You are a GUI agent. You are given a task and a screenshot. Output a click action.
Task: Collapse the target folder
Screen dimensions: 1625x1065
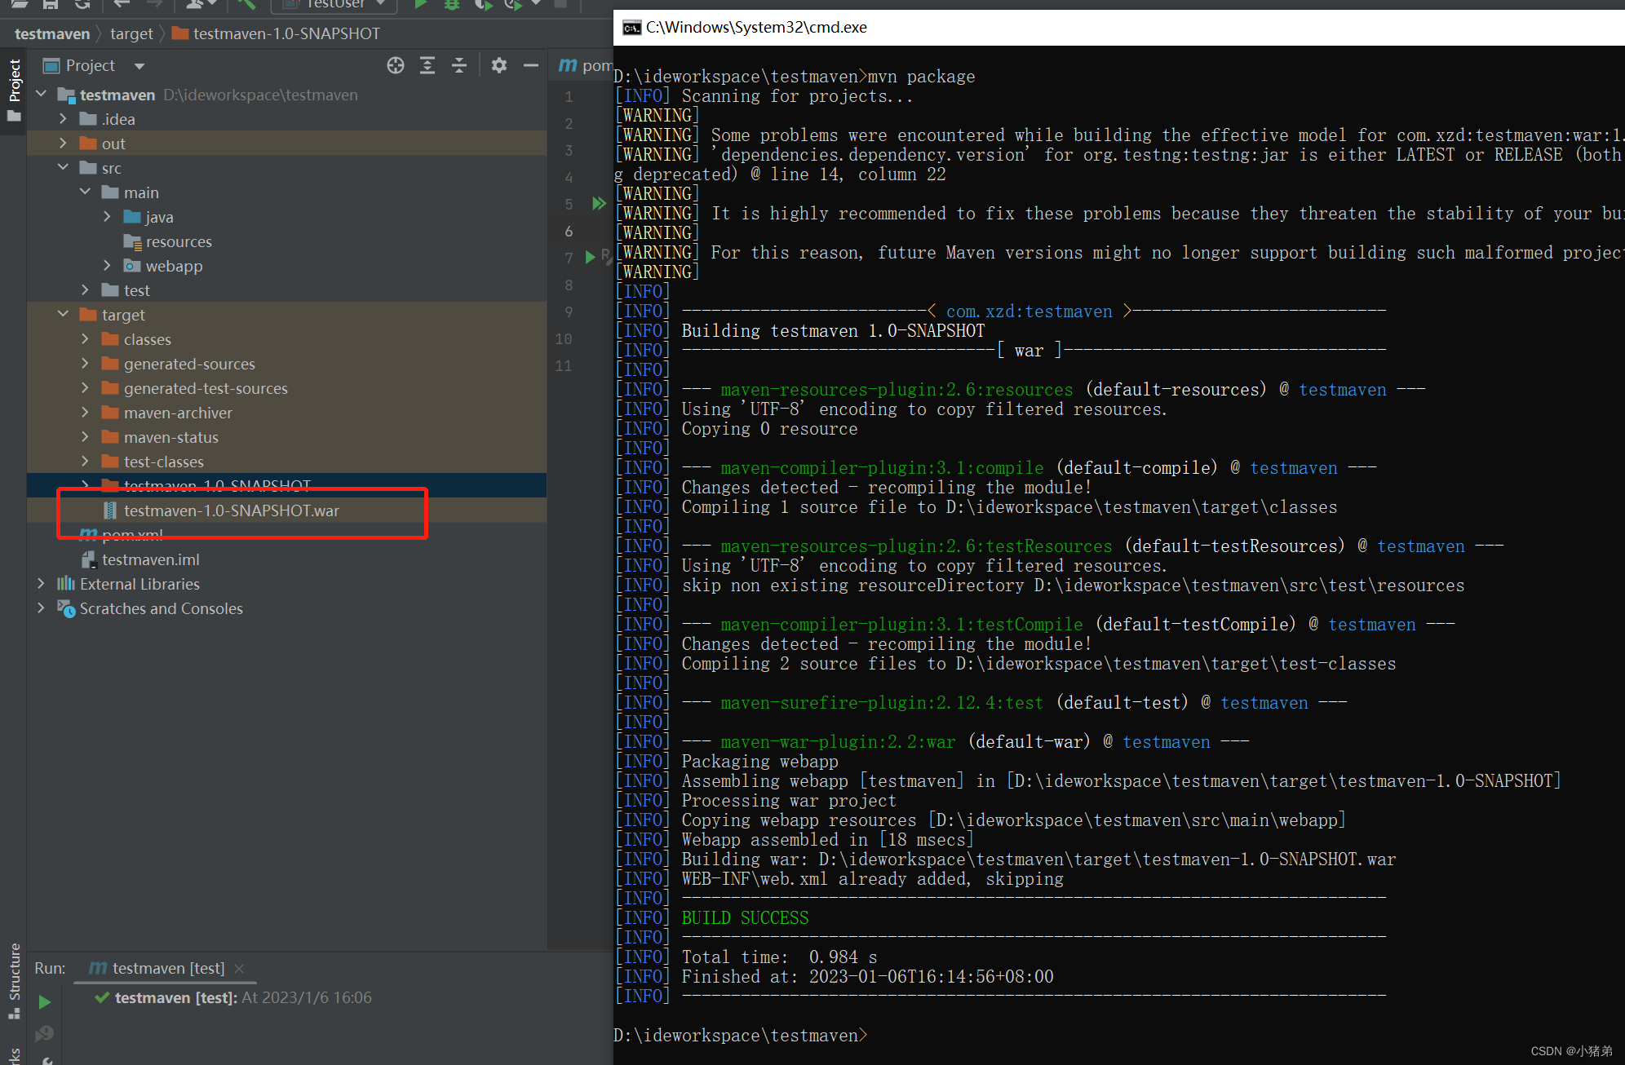64,315
